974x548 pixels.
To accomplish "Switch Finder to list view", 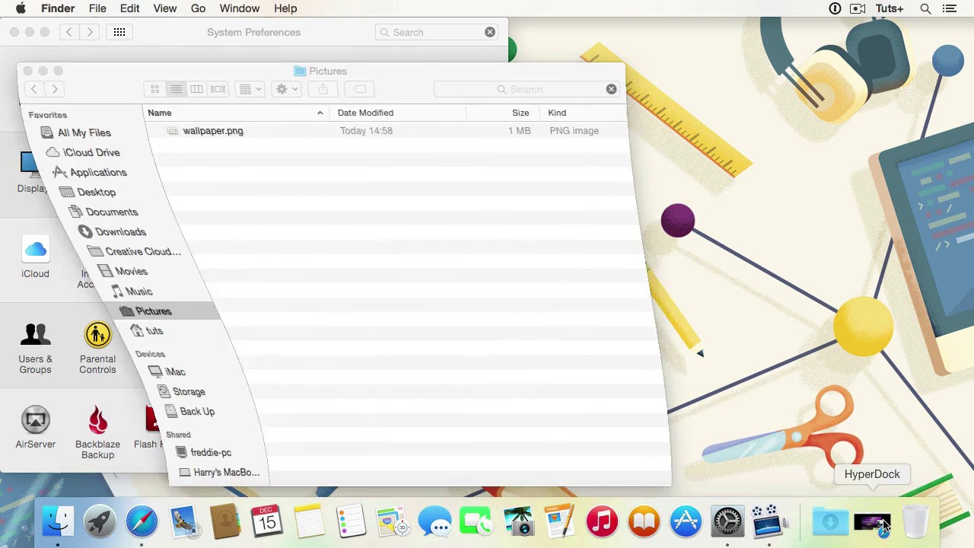I will pos(176,89).
